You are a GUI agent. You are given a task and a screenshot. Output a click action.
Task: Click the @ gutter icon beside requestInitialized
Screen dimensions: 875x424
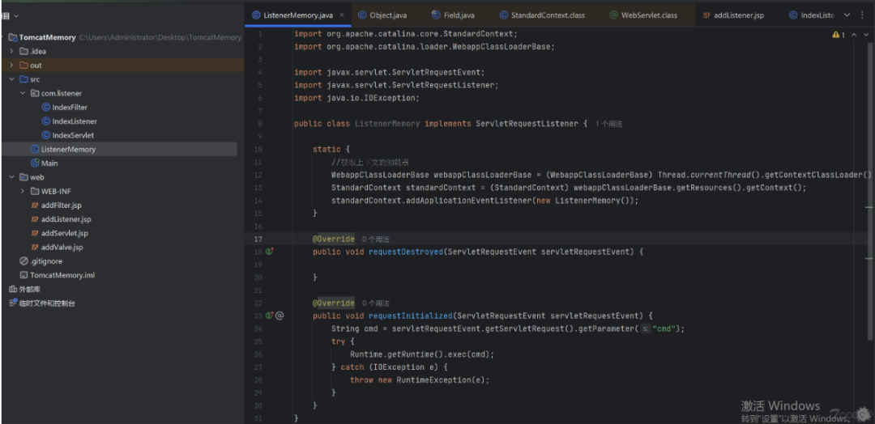click(280, 316)
